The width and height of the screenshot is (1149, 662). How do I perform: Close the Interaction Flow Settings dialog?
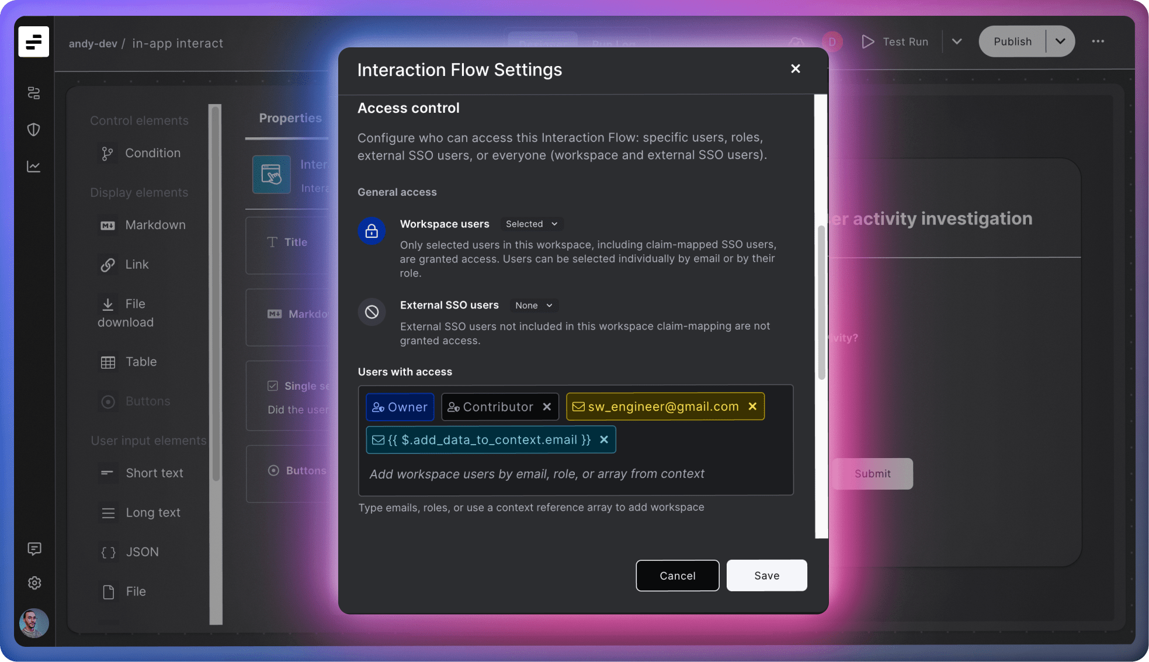coord(795,69)
